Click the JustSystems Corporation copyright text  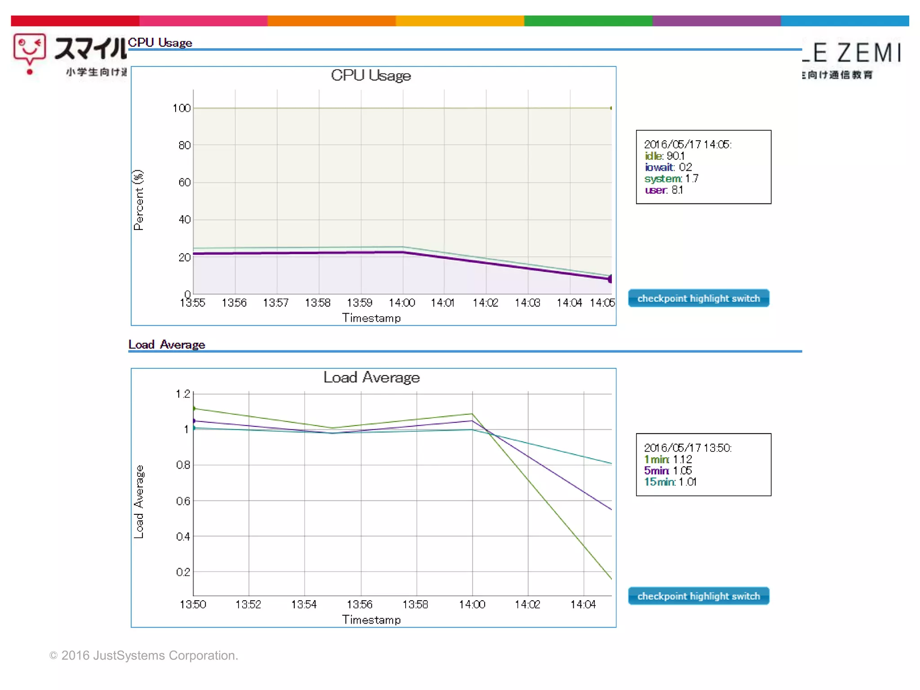click(x=144, y=655)
